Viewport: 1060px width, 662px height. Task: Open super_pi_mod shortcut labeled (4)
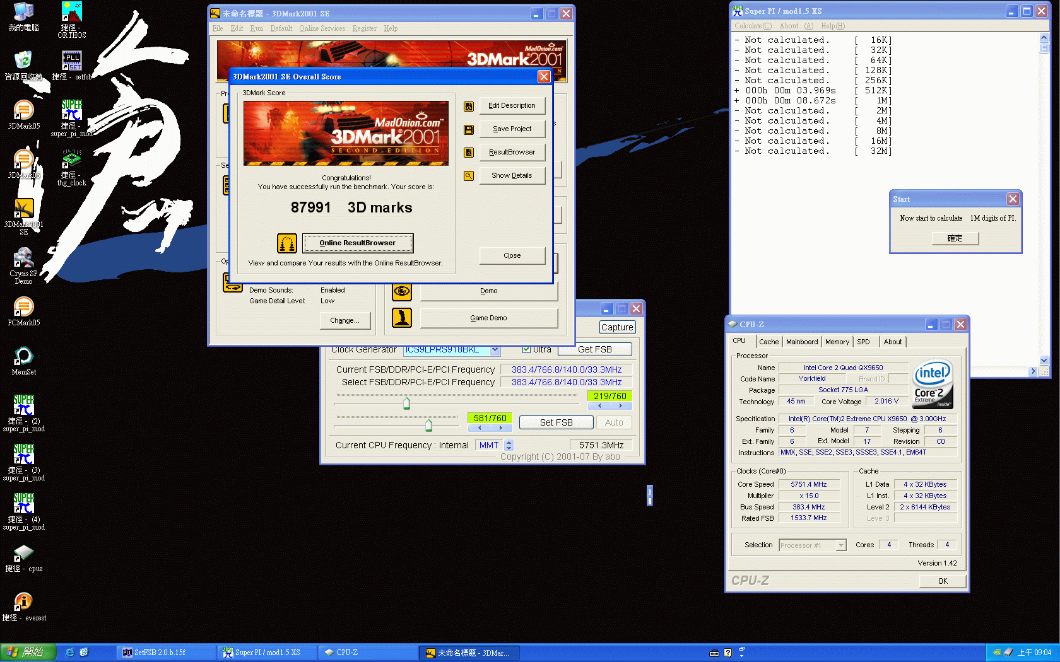coord(23,512)
